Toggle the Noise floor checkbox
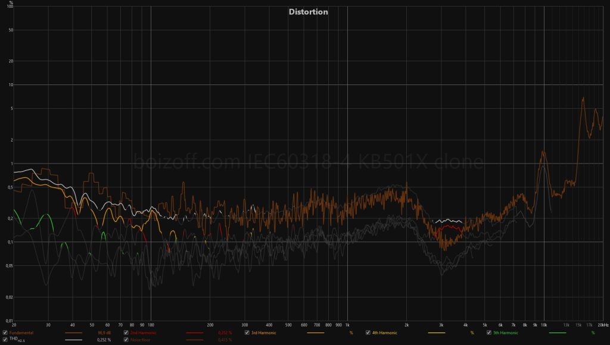610x345 pixels. pos(126,340)
